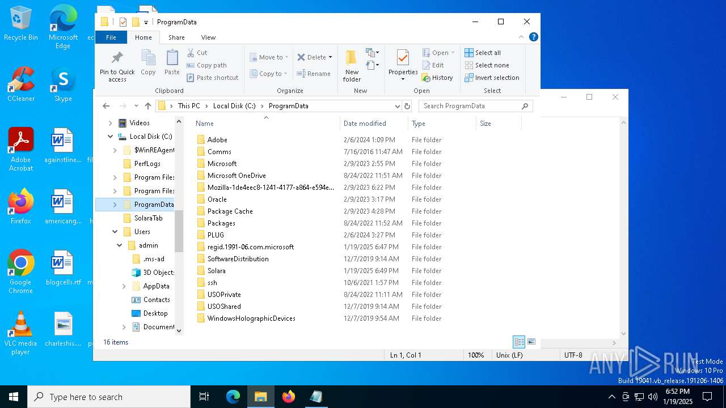Click Invert selection
The width and height of the screenshot is (726, 408).
coord(492,78)
